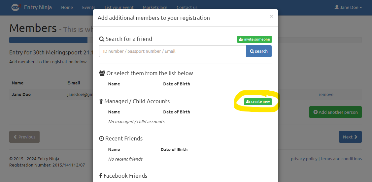Click the clock icon beside Recent Friends
Viewport: 372px width, 182px height.
[x=101, y=139]
